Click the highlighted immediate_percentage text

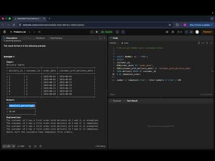coord(21,106)
